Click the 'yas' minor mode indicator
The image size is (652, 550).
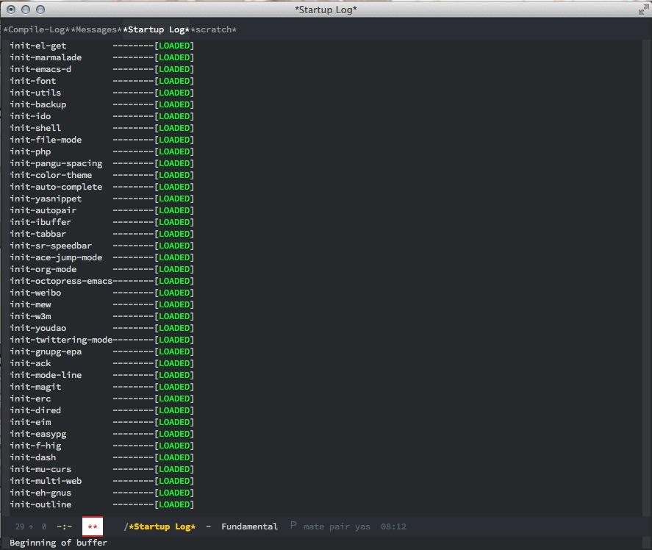(x=362, y=526)
